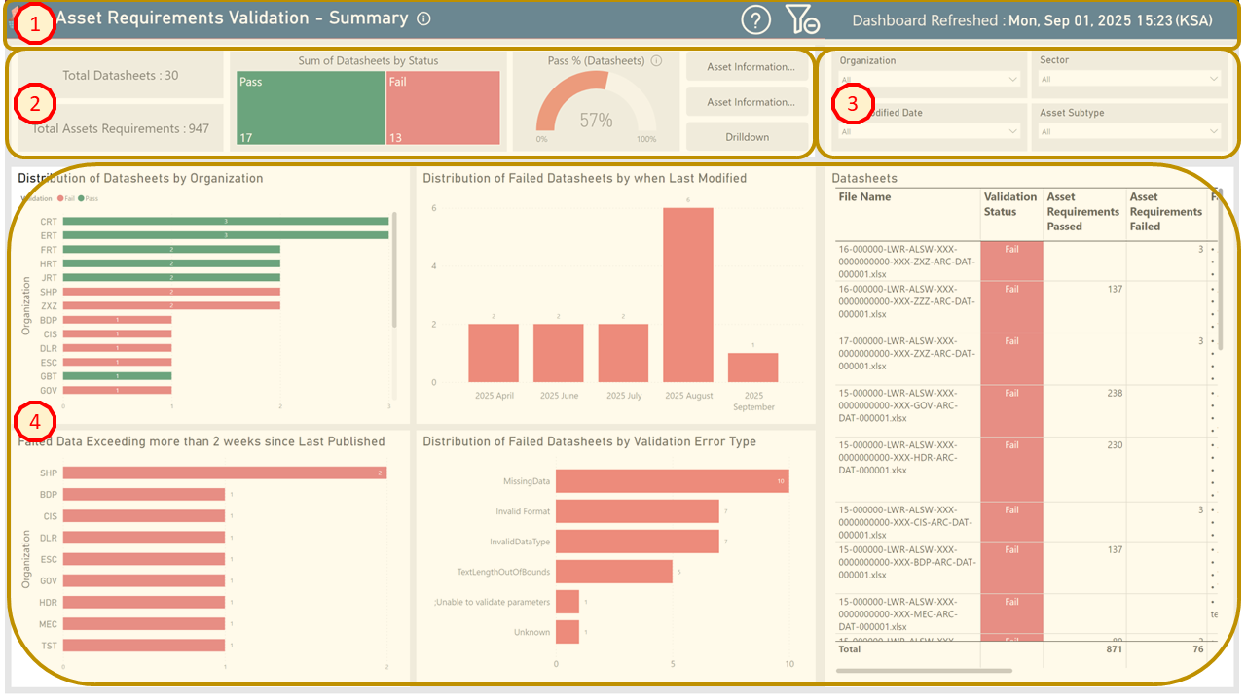This screenshot has height=700, width=1246.
Task: Click the clear filters funnel icon
Action: point(801,19)
